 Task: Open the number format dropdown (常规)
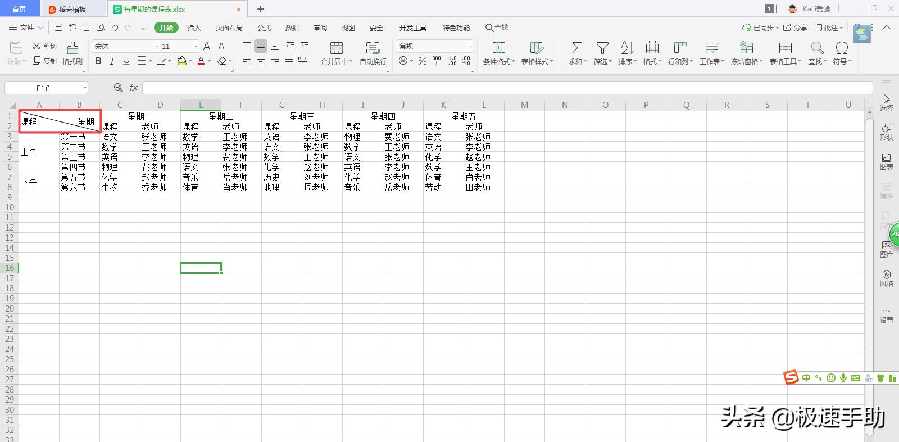pyautogui.click(x=470, y=46)
